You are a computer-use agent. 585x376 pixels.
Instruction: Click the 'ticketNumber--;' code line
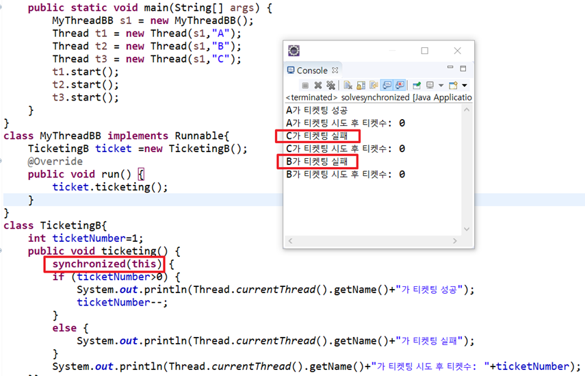tap(122, 303)
